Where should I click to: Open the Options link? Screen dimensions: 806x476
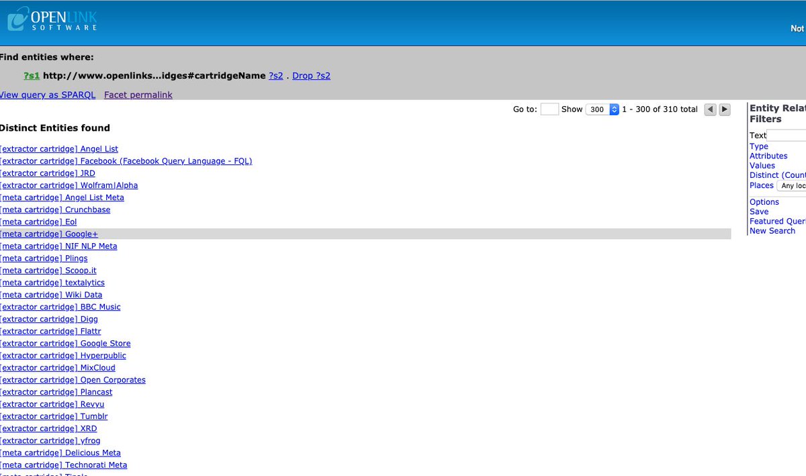[764, 202]
